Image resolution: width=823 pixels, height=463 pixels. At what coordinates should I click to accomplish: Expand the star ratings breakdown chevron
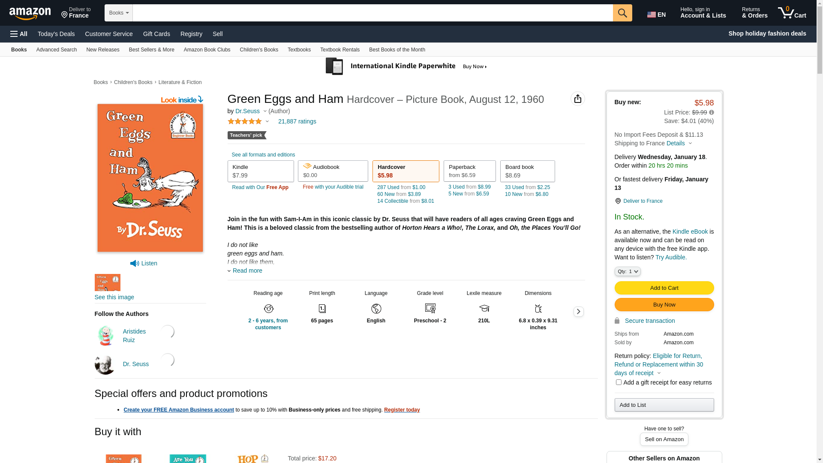(267, 122)
